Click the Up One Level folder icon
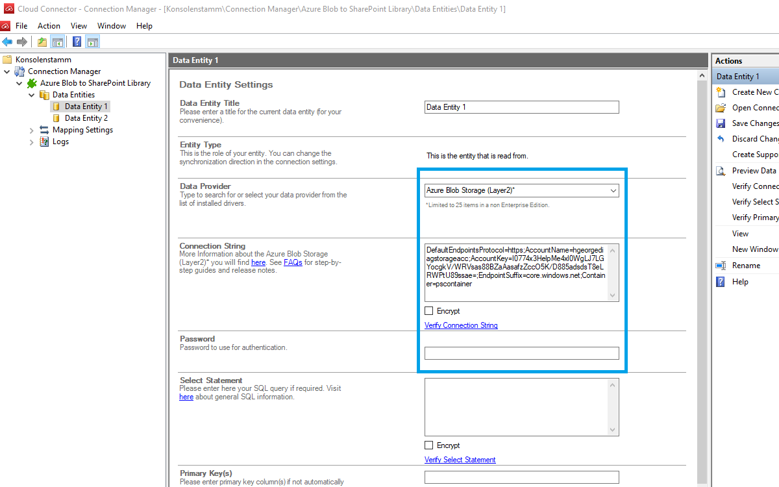Screen dimensions: 779x487 (42, 42)
